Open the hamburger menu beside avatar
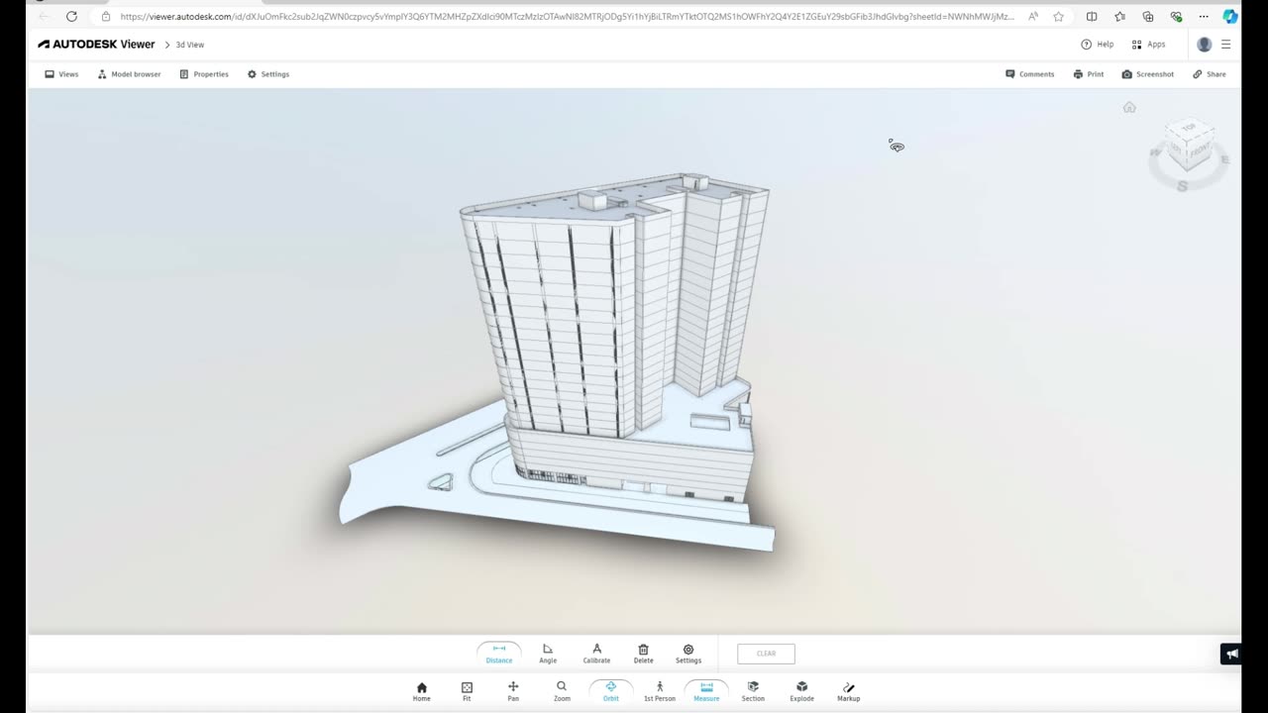This screenshot has height=713, width=1268. (1225, 45)
